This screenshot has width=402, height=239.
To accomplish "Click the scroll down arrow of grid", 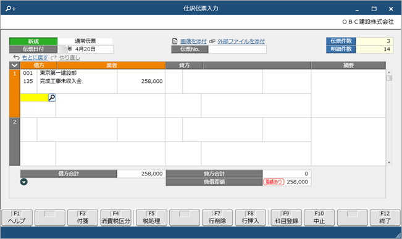I will pos(389,162).
